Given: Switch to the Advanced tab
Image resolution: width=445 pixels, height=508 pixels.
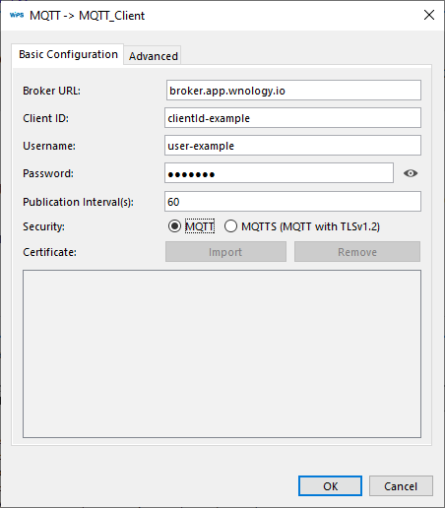Looking at the screenshot, I should [153, 56].
